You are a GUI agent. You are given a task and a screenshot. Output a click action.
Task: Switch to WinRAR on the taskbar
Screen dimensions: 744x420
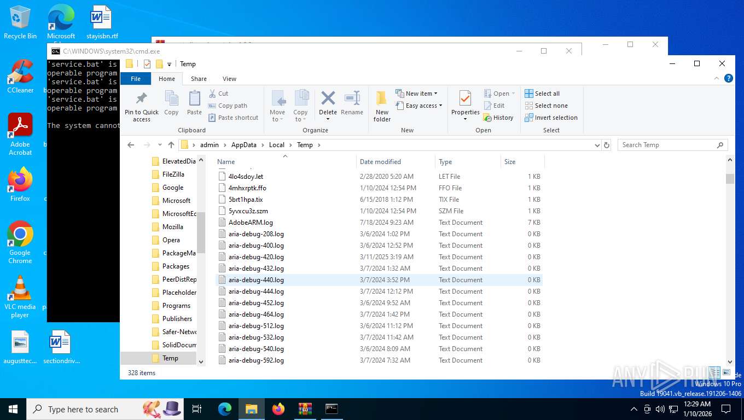[305, 409]
